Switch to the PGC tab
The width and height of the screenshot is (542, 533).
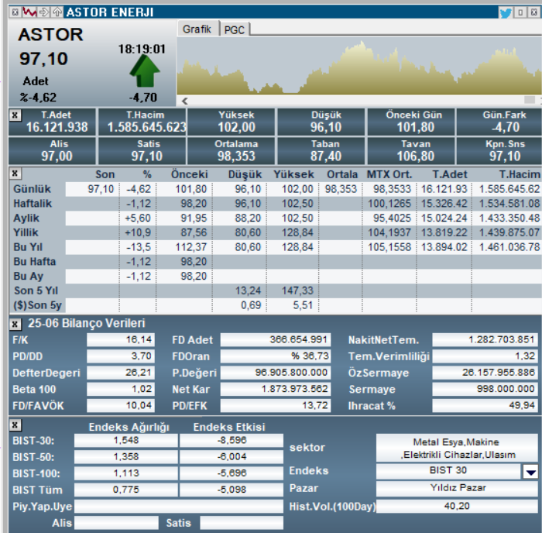pos(235,29)
